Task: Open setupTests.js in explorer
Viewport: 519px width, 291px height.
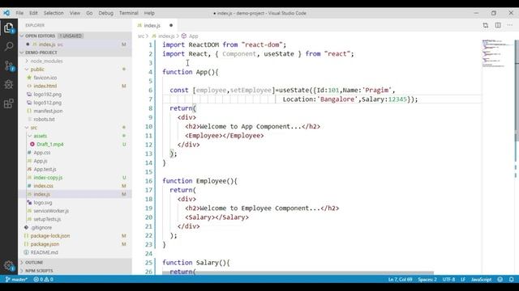Action: [47, 219]
